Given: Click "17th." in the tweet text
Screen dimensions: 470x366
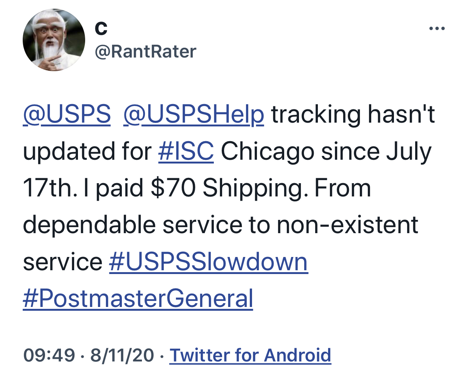Looking at the screenshot, I should pos(50,188).
